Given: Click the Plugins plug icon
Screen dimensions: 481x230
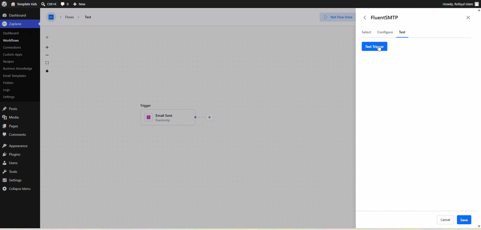Looking at the screenshot, I should (x=5, y=154).
